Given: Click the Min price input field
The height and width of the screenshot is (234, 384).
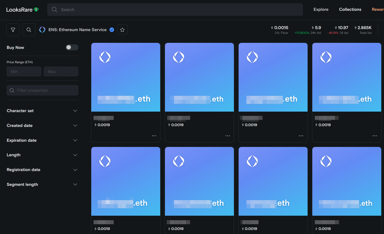Looking at the screenshot, I should [24, 71].
